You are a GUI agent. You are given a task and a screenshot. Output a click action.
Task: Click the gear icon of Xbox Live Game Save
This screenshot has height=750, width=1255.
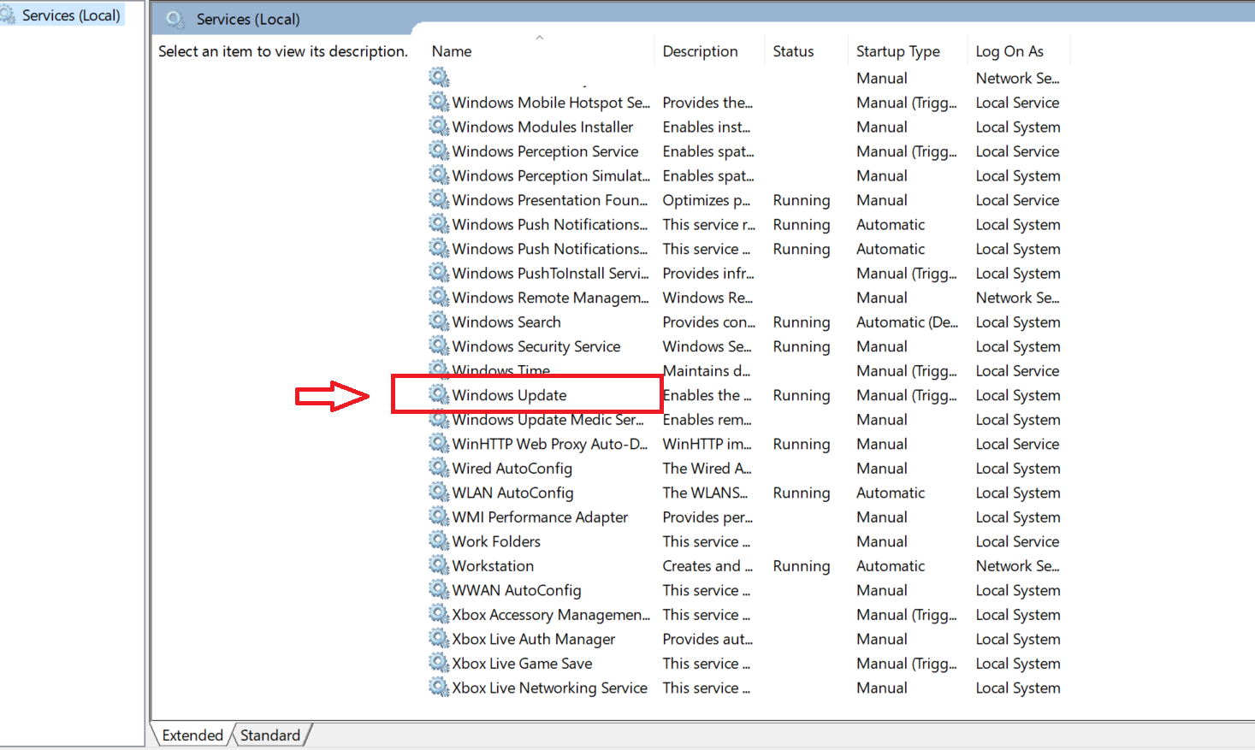[x=439, y=663]
